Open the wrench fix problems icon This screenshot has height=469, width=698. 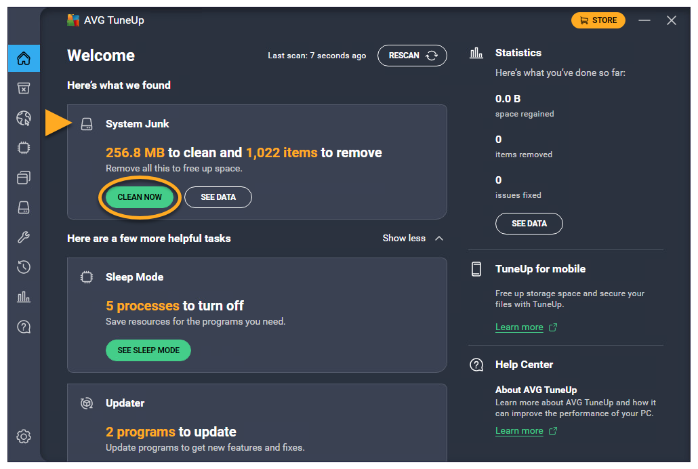click(24, 237)
